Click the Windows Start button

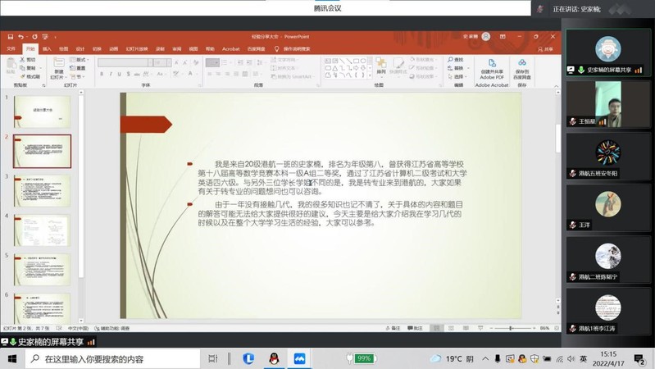[x=12, y=358]
